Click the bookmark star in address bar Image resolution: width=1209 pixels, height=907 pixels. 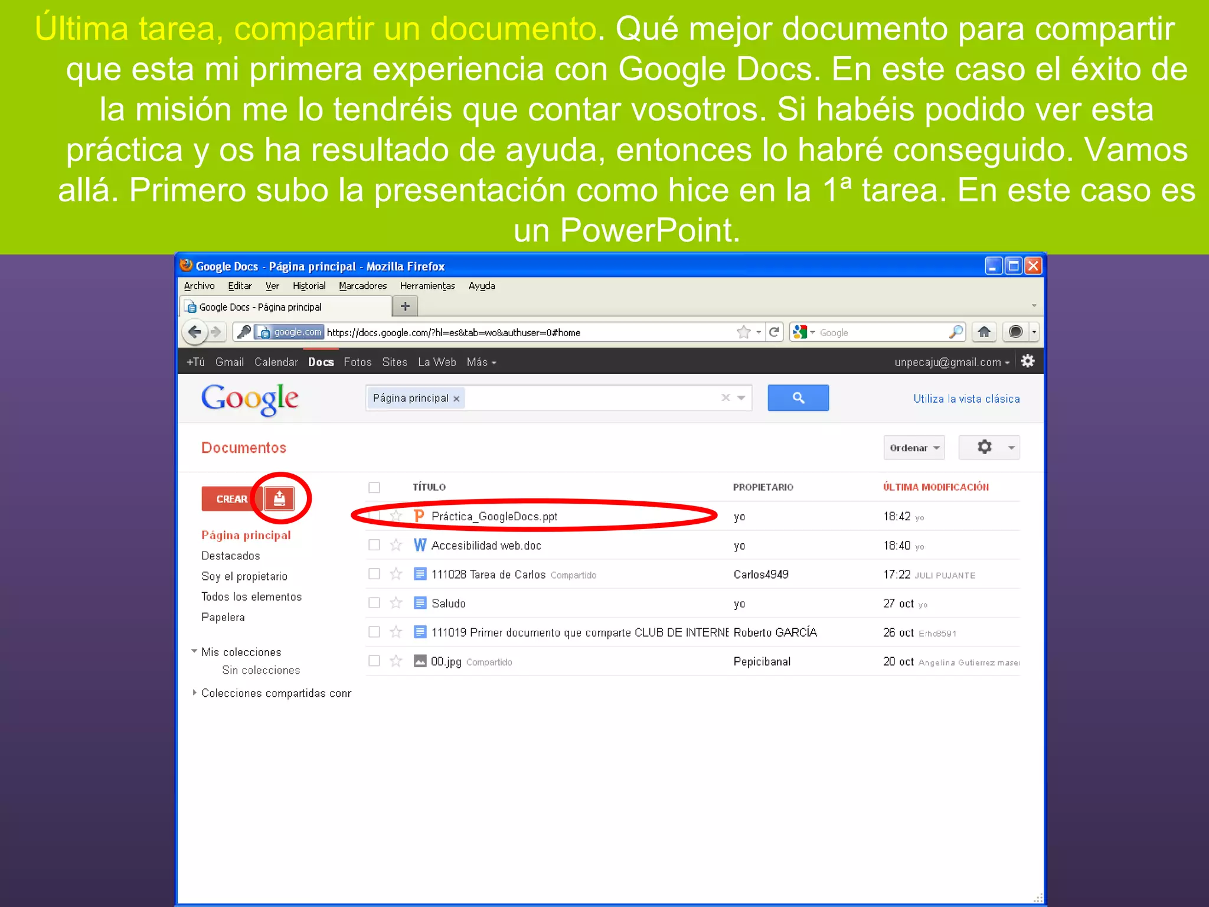pyautogui.click(x=743, y=332)
